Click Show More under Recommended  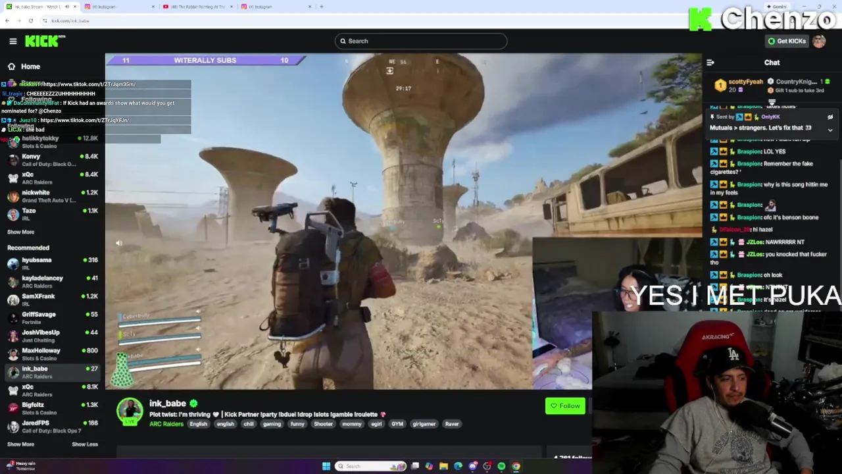click(20, 444)
